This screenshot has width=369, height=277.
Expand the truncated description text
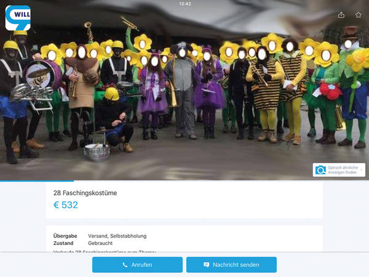(105, 252)
